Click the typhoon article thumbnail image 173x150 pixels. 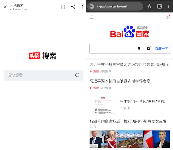tap(103, 105)
